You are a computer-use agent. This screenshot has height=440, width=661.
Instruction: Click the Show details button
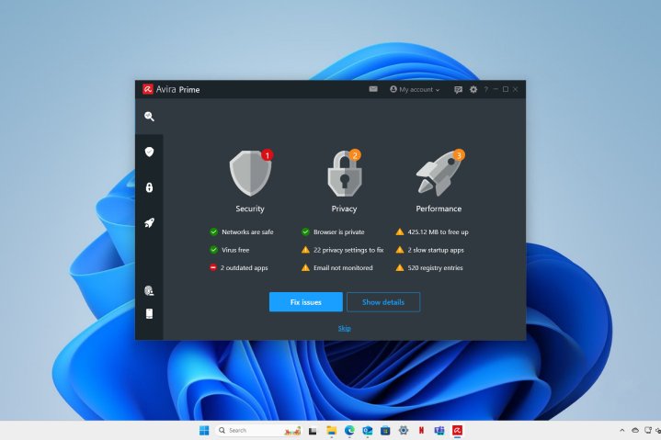382,302
